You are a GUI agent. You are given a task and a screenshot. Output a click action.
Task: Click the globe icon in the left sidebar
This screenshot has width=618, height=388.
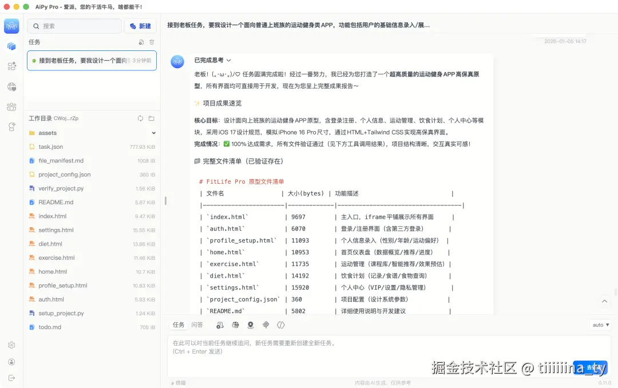click(x=11, y=86)
